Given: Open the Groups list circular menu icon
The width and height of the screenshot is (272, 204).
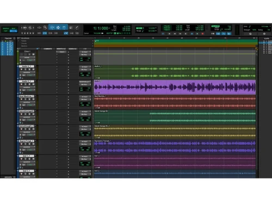Looking at the screenshot, I should tap(14, 177).
